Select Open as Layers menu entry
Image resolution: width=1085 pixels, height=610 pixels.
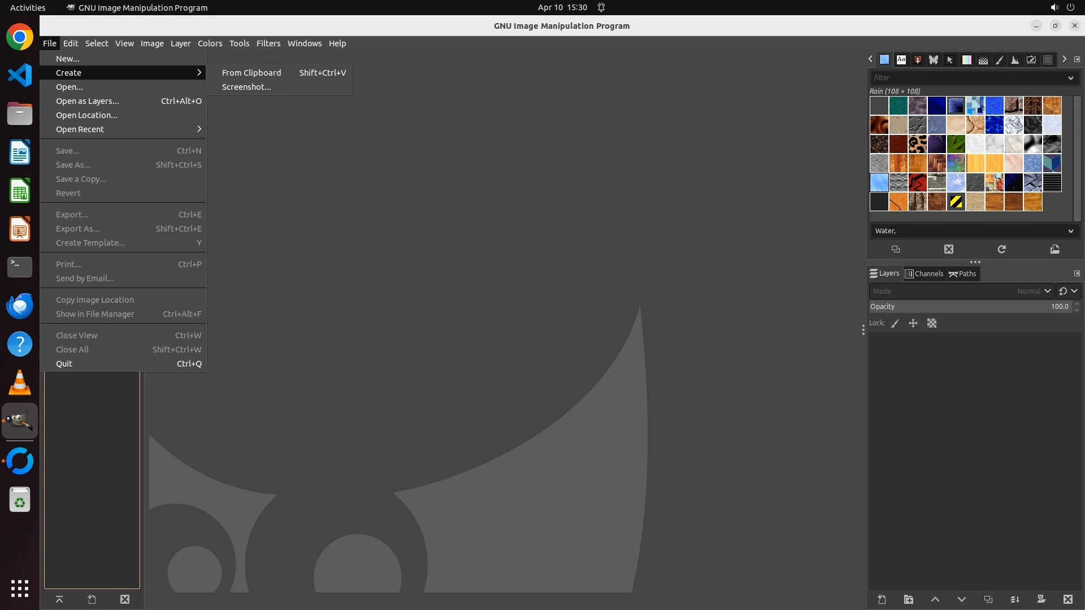(88, 101)
